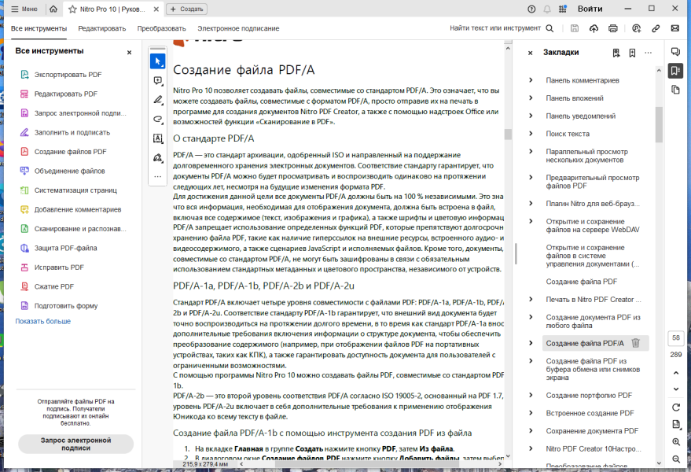This screenshot has height=472, width=691.
Task: Click the Save diskette icon
Action: pos(575,28)
